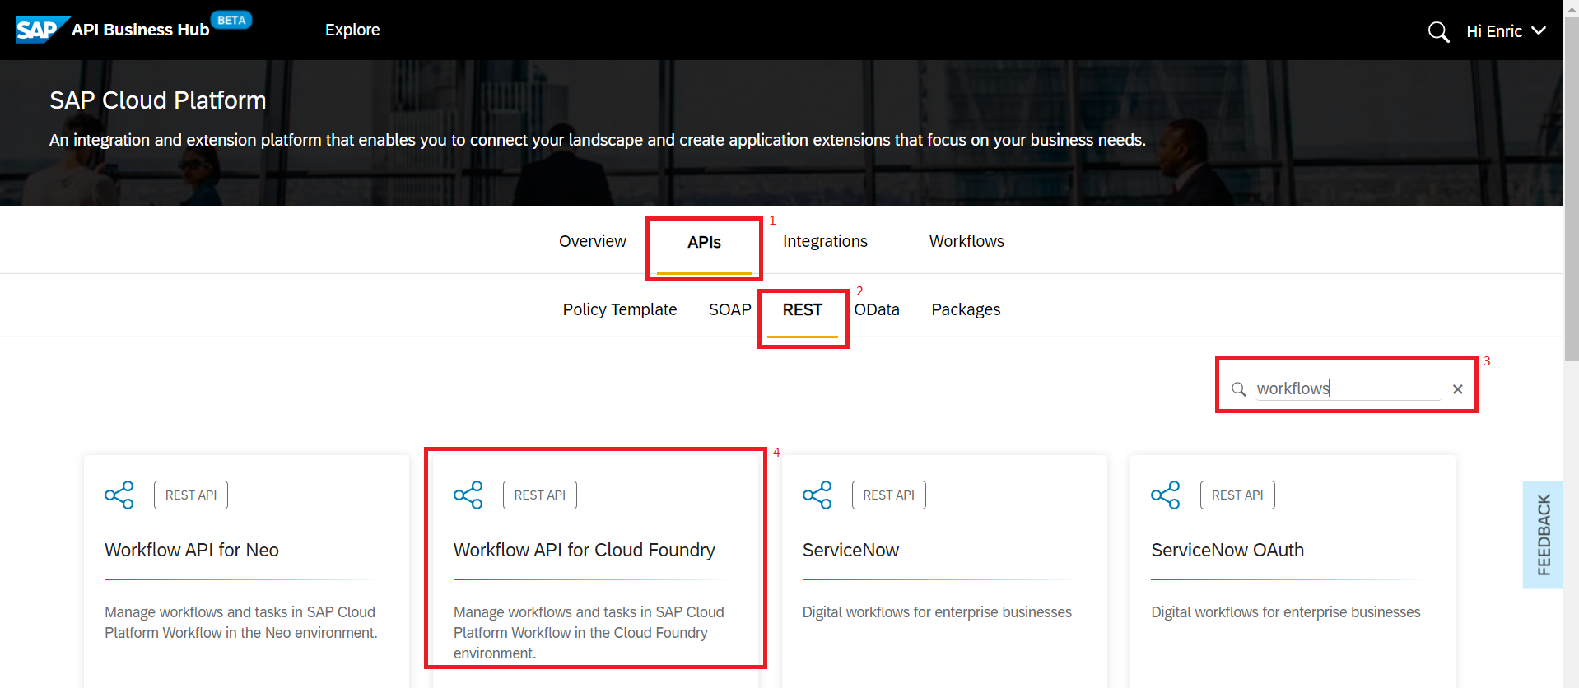Select the REST sub-tab
This screenshot has width=1579, height=688.
[803, 309]
